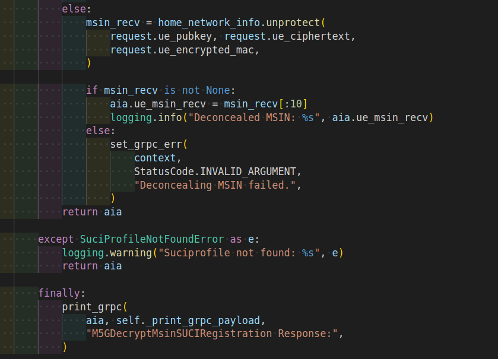The height and width of the screenshot is (359, 498).
Task: Click 'return aia' below the logging.warning line
Action: (92, 266)
